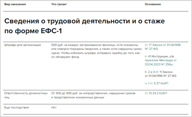Select the Еще последствия row label
The width and height of the screenshot is (192, 117).
point(17,107)
